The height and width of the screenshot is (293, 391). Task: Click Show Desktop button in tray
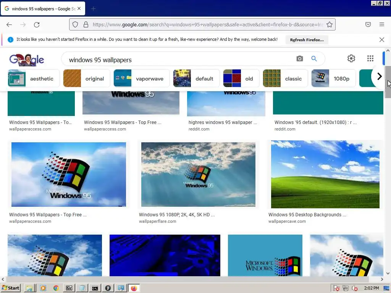pyautogui.click(x=387, y=288)
